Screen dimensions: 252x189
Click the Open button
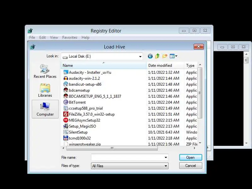point(191,157)
